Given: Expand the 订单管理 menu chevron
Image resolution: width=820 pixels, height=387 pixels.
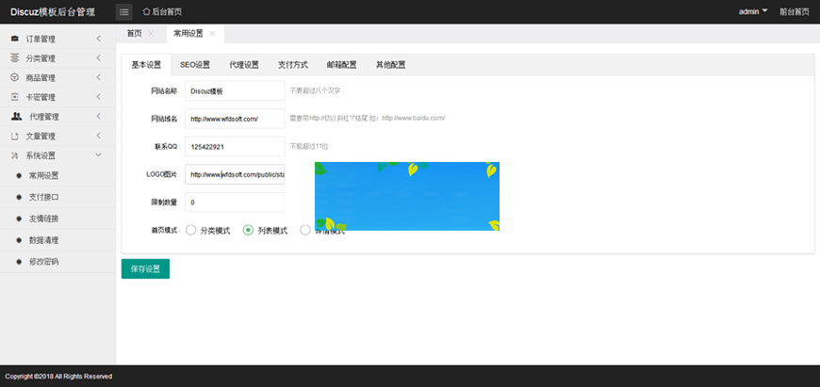Looking at the screenshot, I should coord(98,39).
